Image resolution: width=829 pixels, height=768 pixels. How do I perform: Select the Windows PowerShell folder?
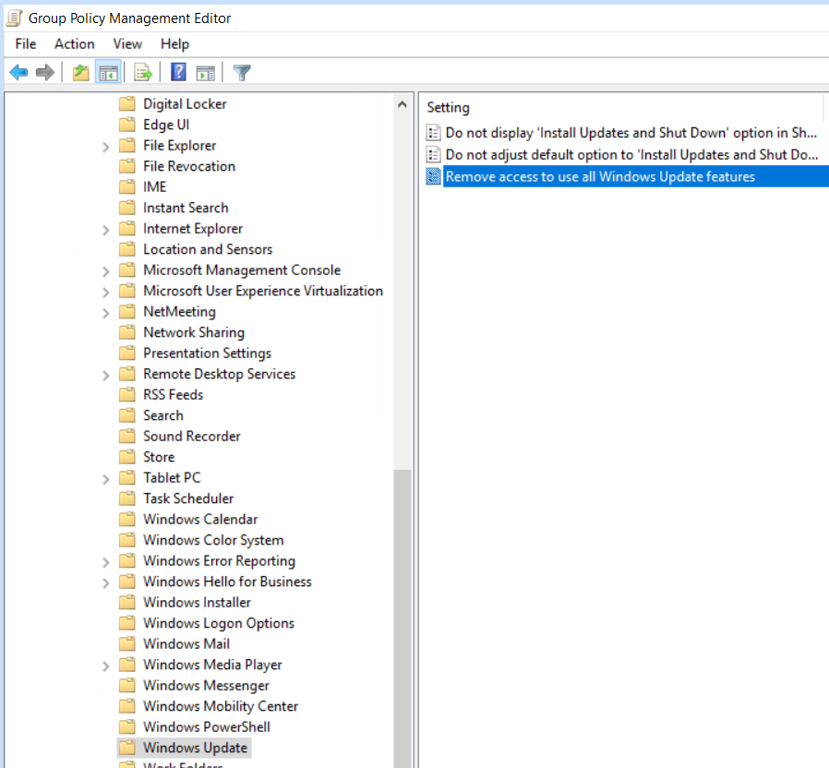click(206, 726)
